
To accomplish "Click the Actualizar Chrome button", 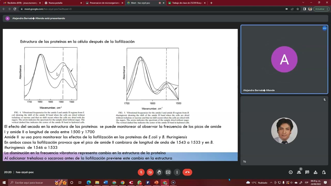I will pos(321,9).
